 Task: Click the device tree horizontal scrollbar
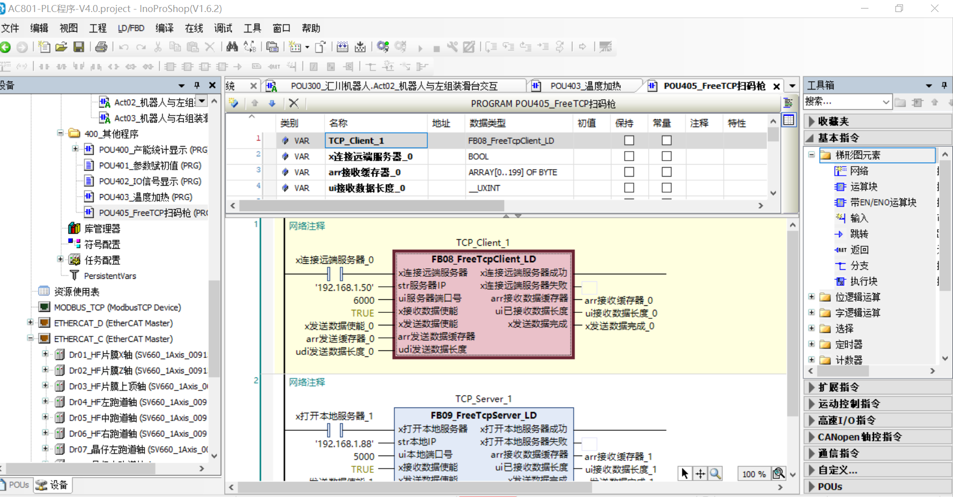click(81, 468)
